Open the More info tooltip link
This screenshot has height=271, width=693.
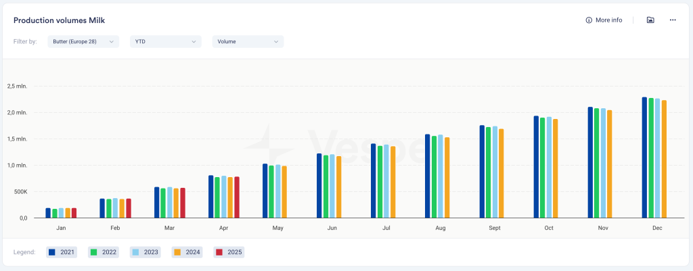[604, 20]
